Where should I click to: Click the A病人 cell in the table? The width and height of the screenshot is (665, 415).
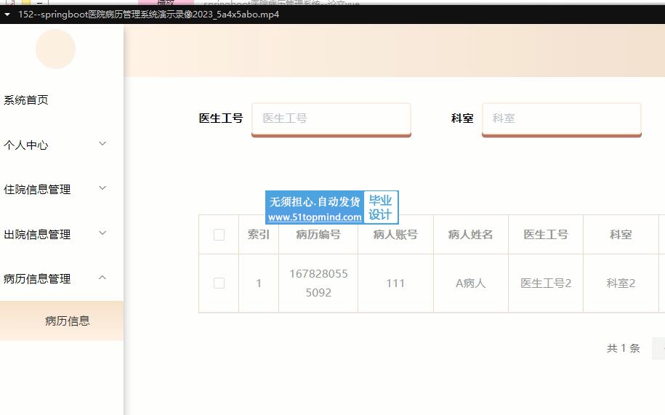pos(470,283)
